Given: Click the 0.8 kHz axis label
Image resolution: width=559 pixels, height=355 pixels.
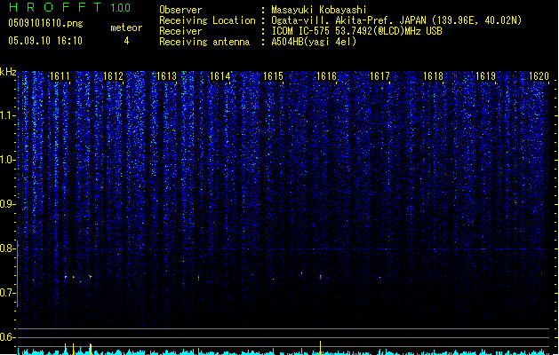Looking at the screenshot, I should tap(7, 248).
